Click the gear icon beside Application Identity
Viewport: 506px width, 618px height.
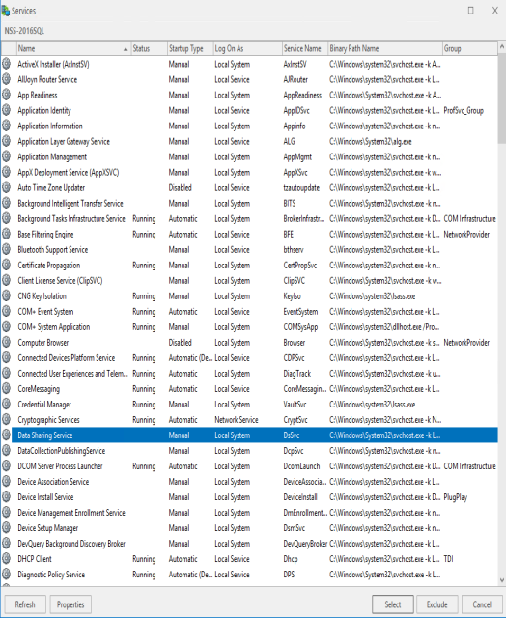7,110
